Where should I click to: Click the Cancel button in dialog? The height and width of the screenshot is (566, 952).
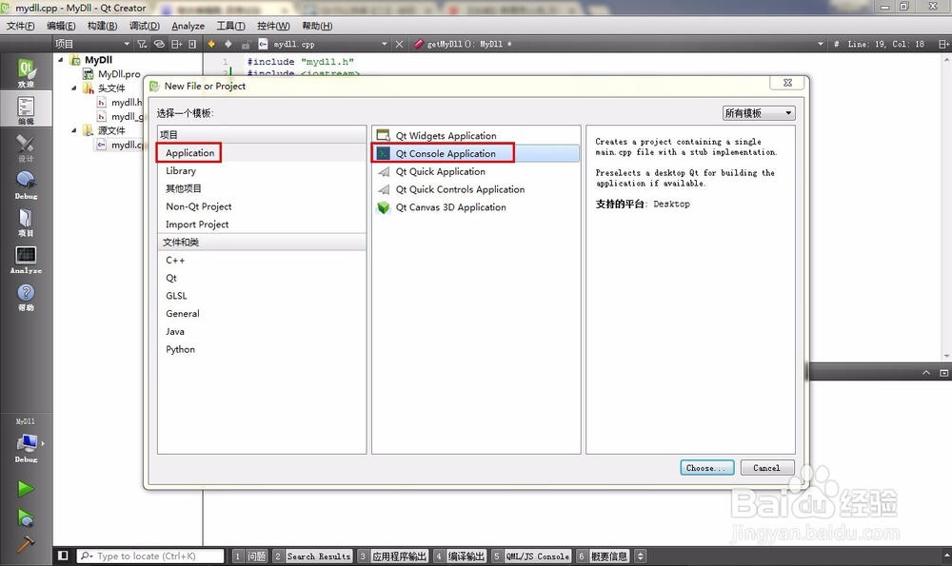click(766, 468)
